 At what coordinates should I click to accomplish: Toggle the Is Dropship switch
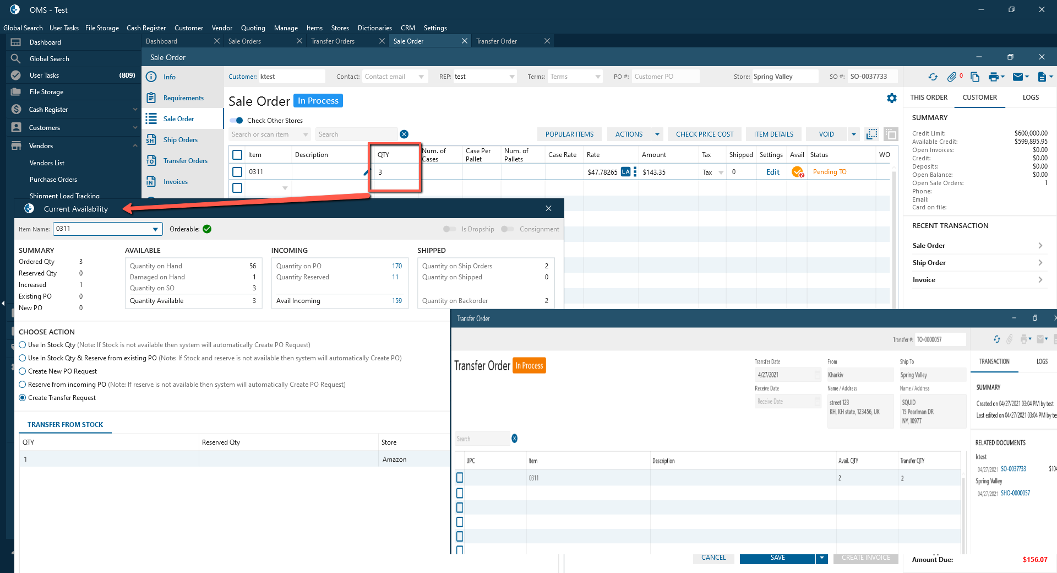[450, 229]
